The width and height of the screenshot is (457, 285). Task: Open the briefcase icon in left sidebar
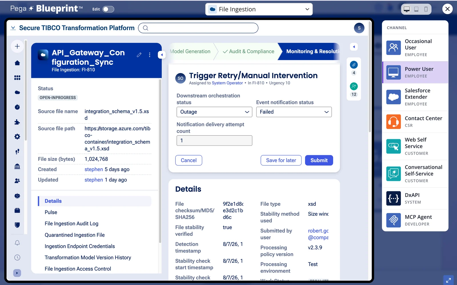tap(17, 210)
